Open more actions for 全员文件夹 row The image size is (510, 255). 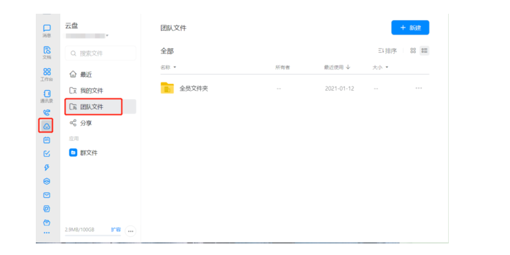(x=418, y=88)
